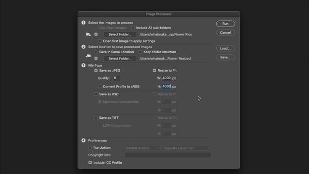Image resolution: width=309 pixels, height=174 pixels.
Task: Click the JPEG width field
Action: point(167,78)
